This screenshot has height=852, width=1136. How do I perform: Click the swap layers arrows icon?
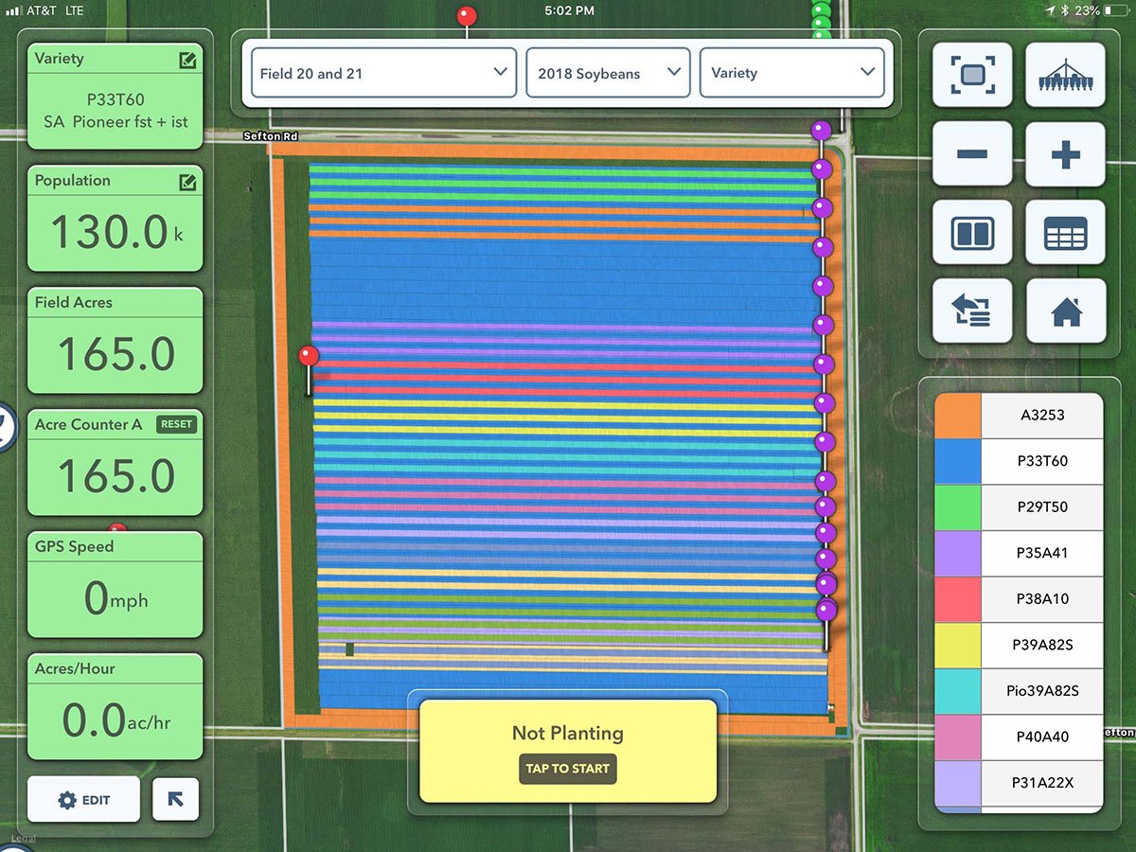972,311
